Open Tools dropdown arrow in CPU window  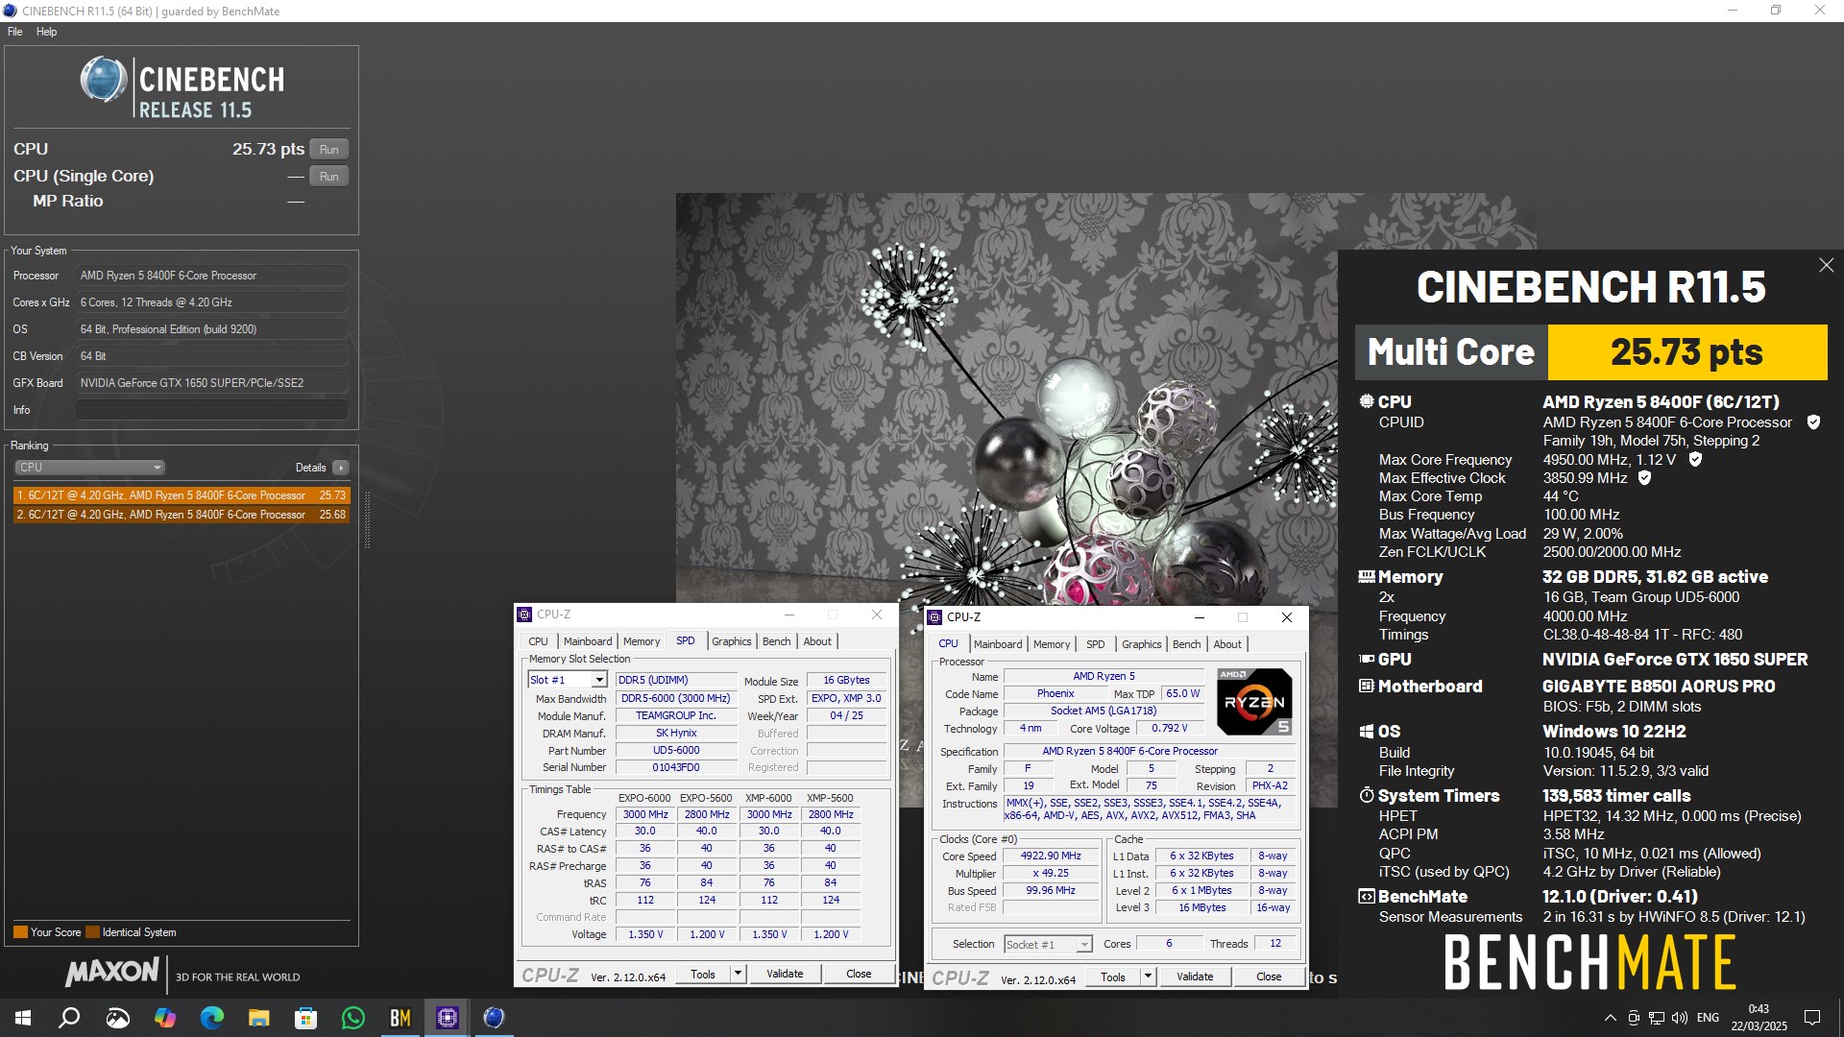click(x=1148, y=977)
